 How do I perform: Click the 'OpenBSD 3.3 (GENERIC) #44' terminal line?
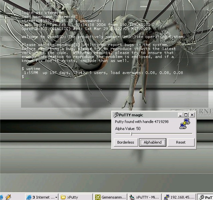86,29
